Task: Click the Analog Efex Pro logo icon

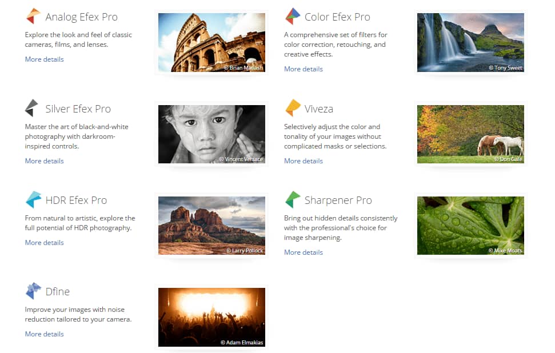Action: coord(33,17)
